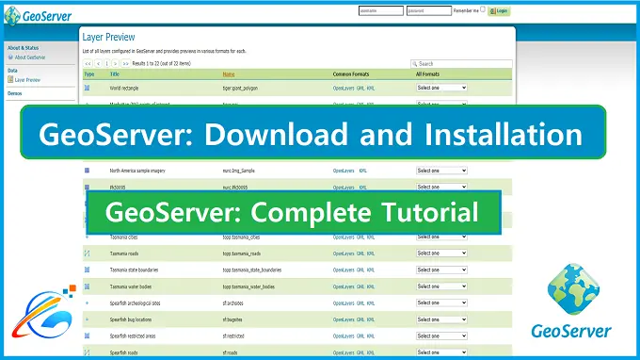Click the line type icon for Tasmania roads

coord(87,254)
